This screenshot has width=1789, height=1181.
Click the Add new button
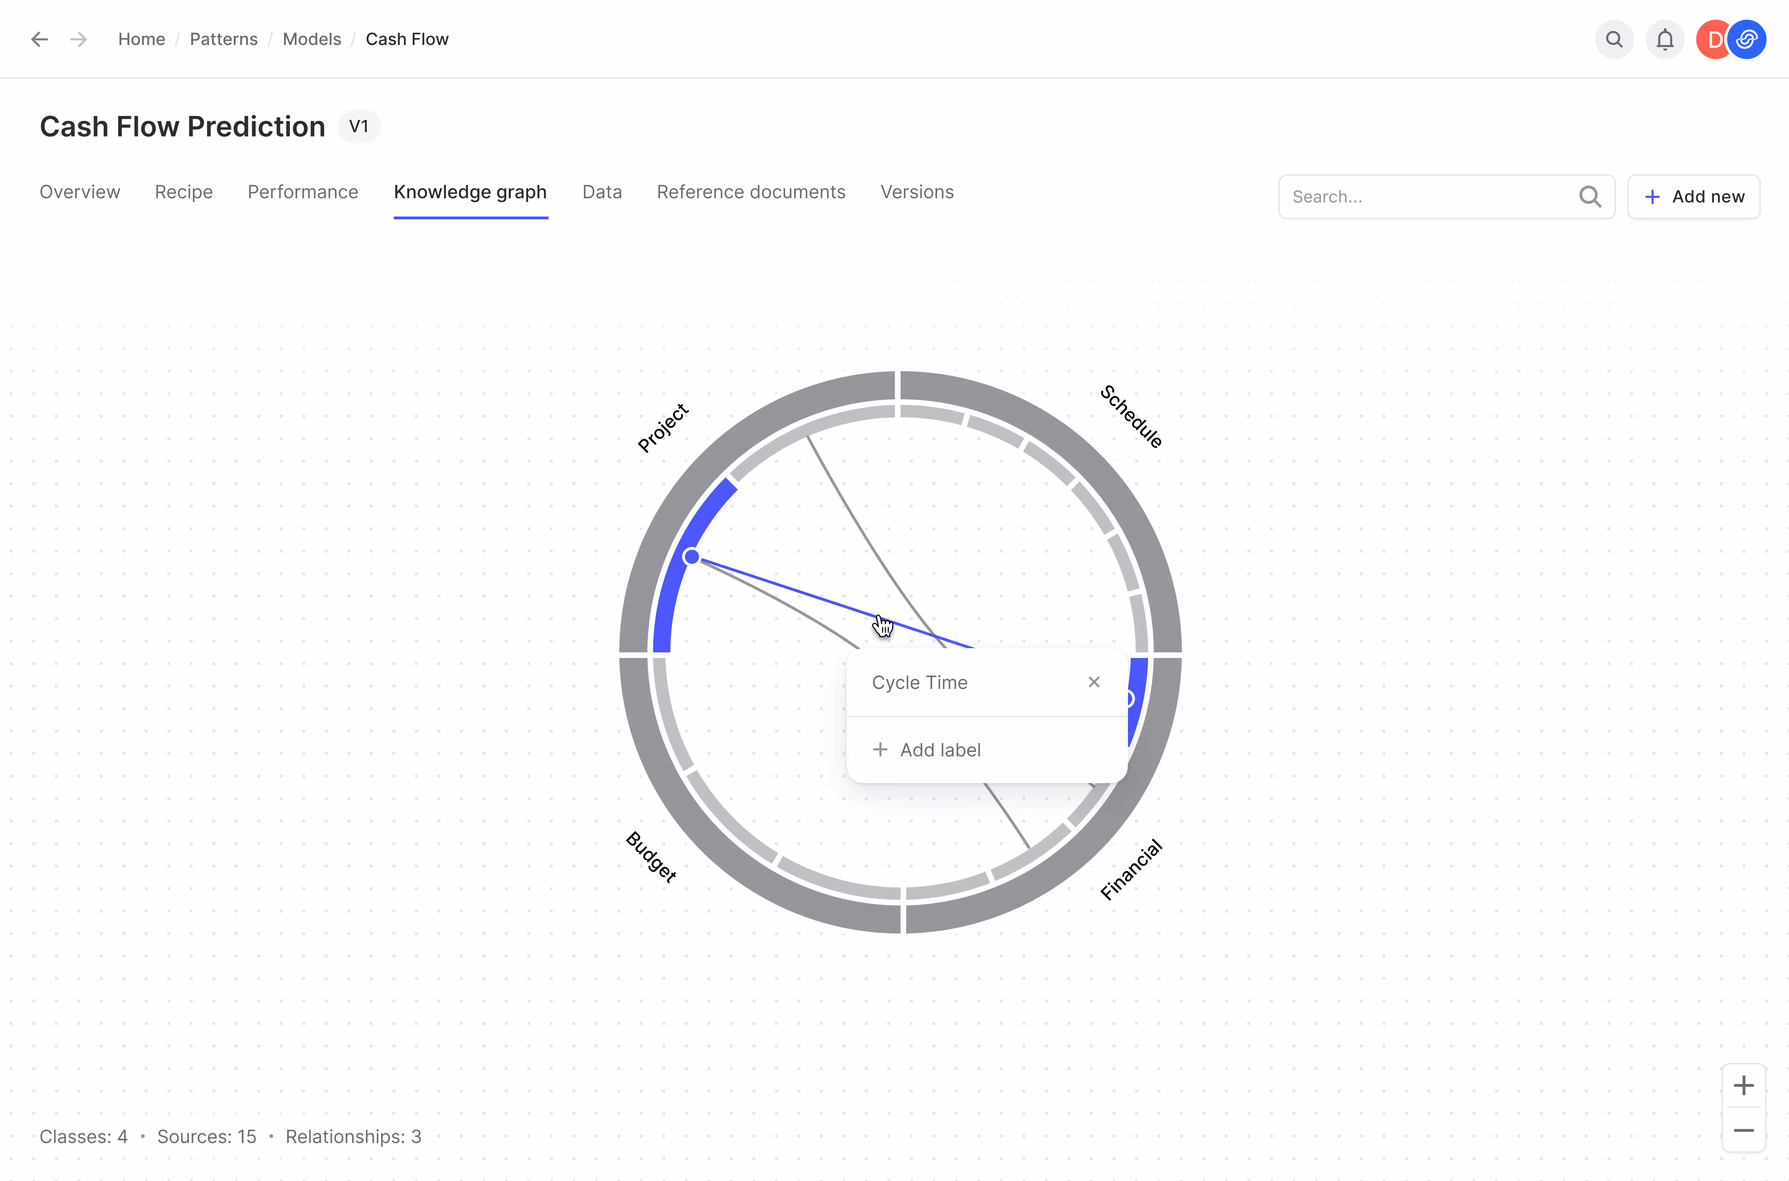[x=1693, y=196]
